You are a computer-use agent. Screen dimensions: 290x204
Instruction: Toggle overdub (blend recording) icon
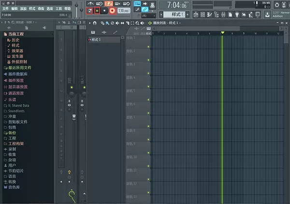[x=117, y=3]
